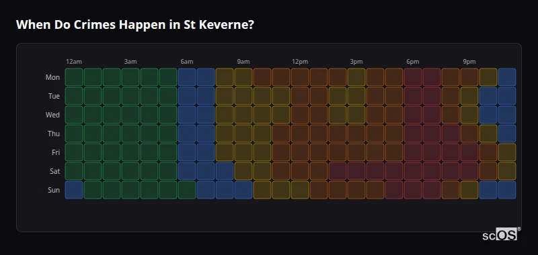Select the Wednesday 11pm blue cell
538x255 pixels.
[x=507, y=115]
